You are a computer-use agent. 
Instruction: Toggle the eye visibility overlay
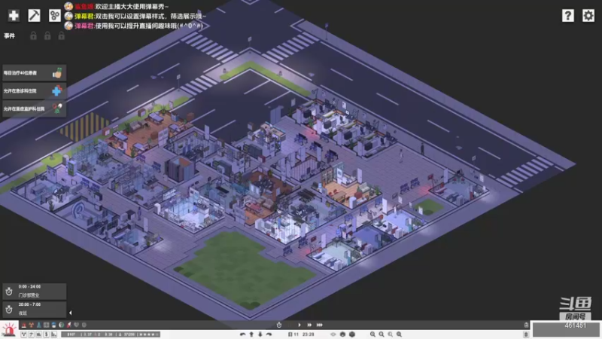(333, 334)
